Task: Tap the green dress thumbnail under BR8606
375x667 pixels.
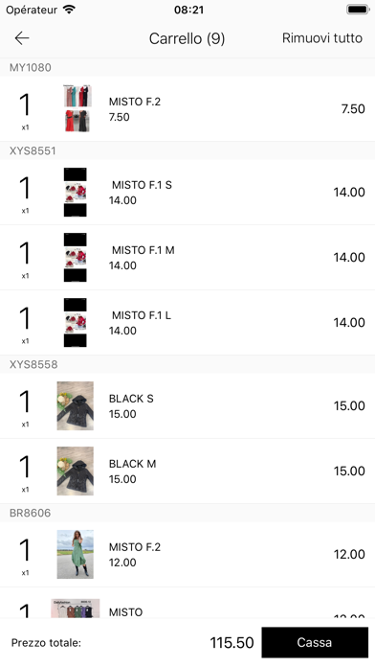Action: point(76,554)
